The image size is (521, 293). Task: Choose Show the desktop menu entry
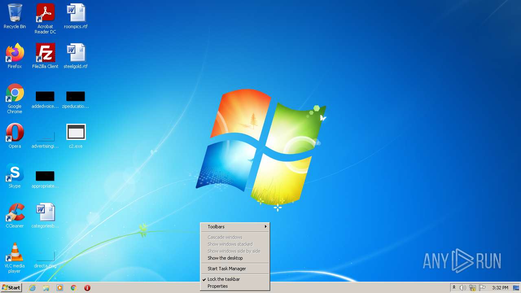coord(235,258)
